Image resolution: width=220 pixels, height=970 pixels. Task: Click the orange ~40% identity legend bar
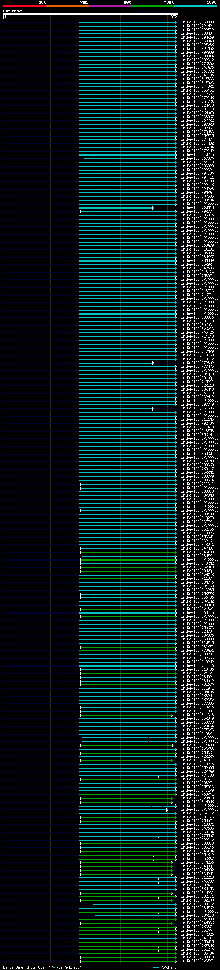[67, 6]
